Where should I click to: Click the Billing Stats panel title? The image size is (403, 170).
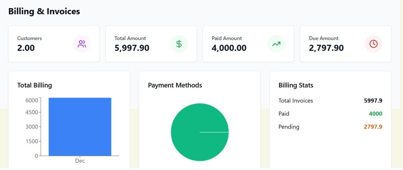296,85
